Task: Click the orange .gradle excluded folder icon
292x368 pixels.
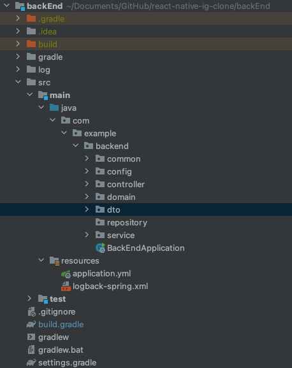Action: pyautogui.click(x=31, y=18)
